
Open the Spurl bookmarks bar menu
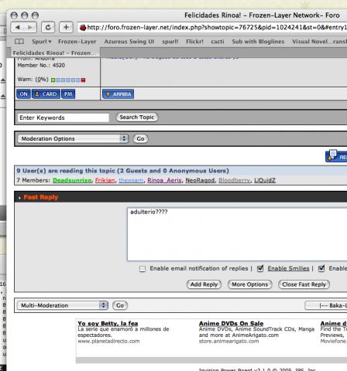41,42
